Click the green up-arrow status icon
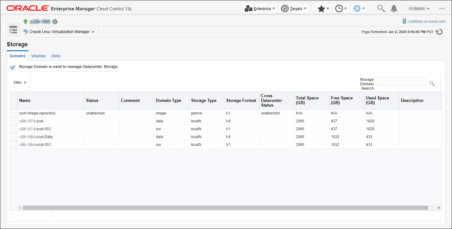Image resolution: width=452 pixels, height=229 pixels. (x=26, y=21)
